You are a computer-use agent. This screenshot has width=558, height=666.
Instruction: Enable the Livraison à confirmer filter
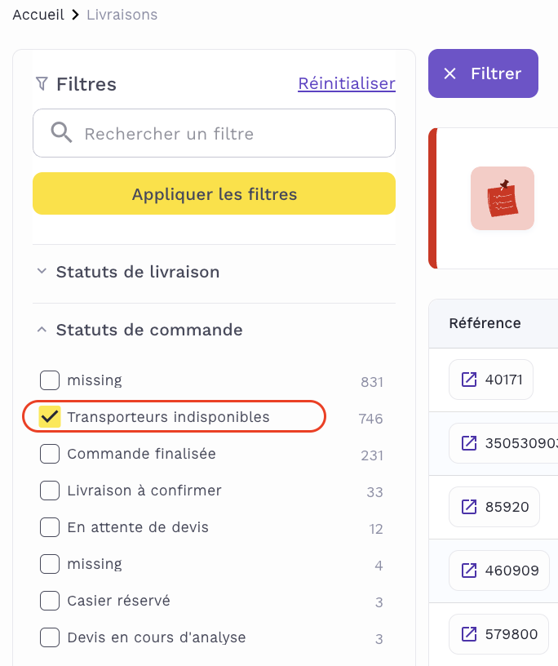pyautogui.click(x=50, y=491)
